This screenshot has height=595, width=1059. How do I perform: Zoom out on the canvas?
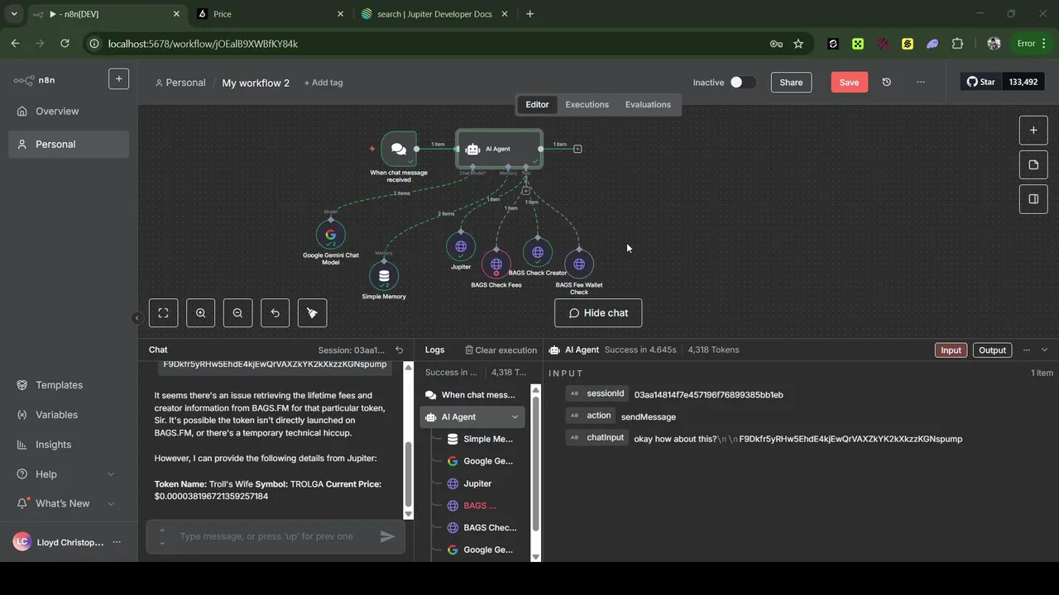[x=237, y=313]
